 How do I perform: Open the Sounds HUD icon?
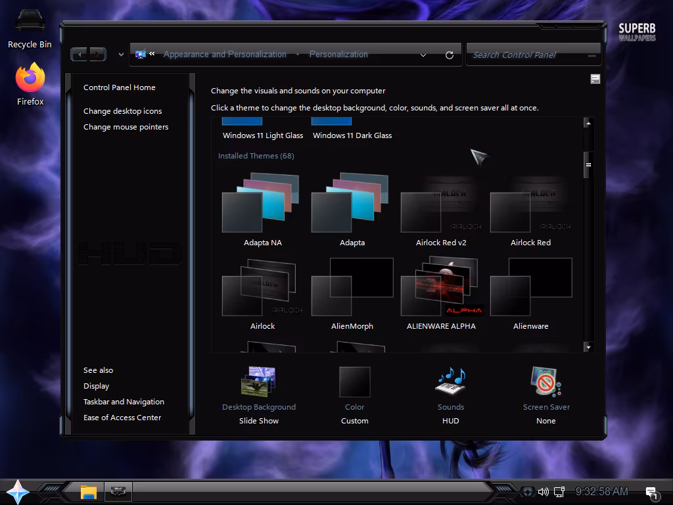point(451,382)
